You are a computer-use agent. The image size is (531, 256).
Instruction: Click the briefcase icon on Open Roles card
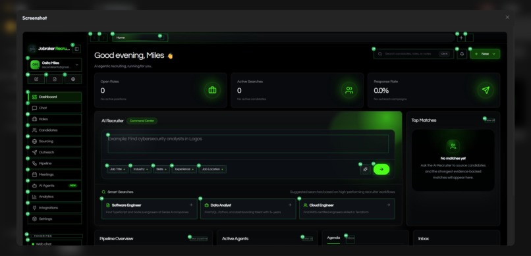[x=212, y=90]
